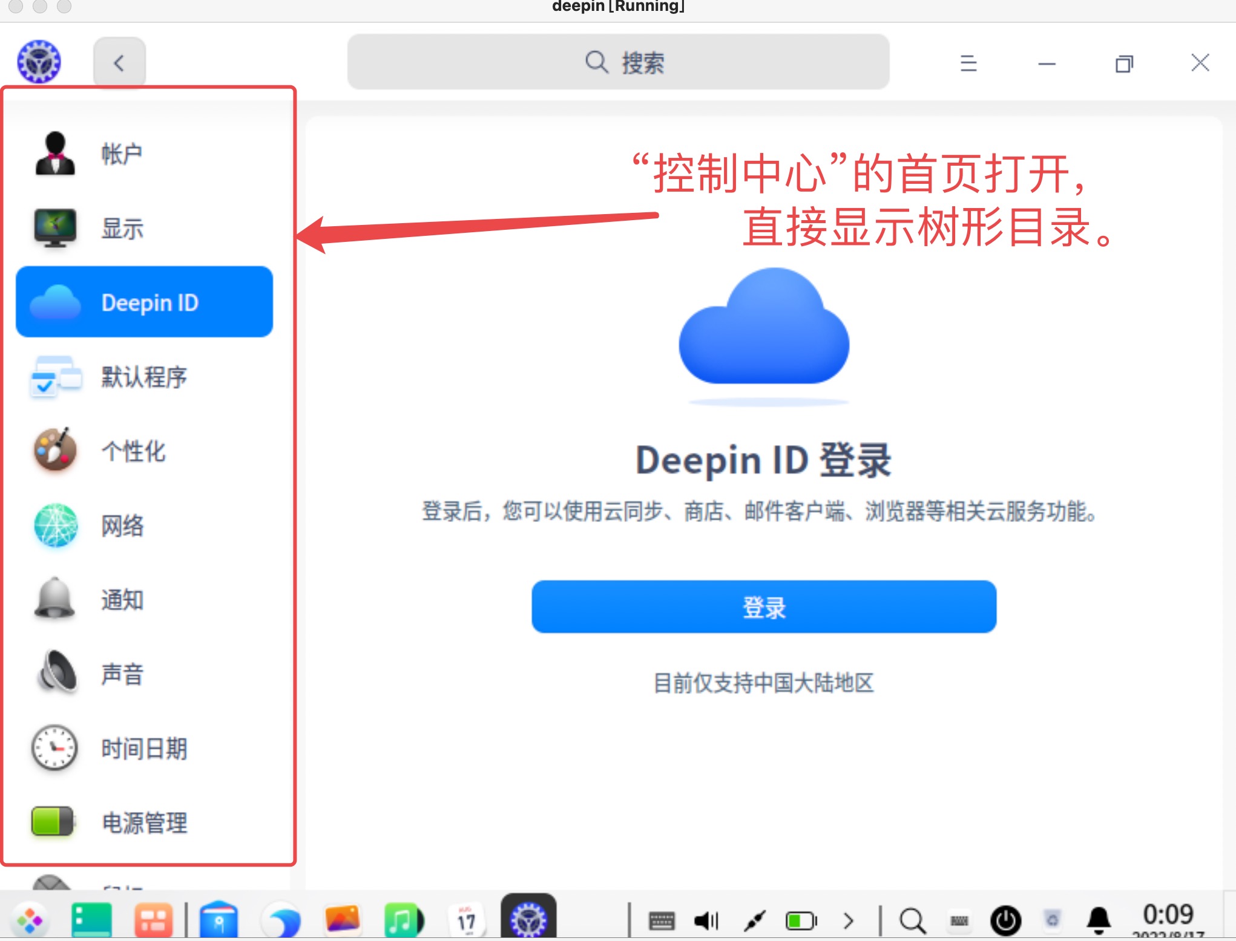This screenshot has height=941, width=1236.
Task: Open the 网络 network module
Action: [121, 526]
